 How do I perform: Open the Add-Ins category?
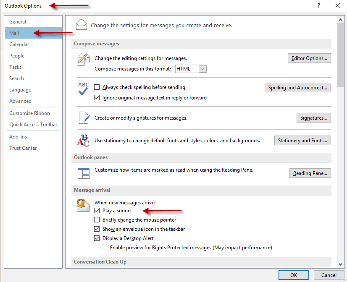pyautogui.click(x=33, y=136)
